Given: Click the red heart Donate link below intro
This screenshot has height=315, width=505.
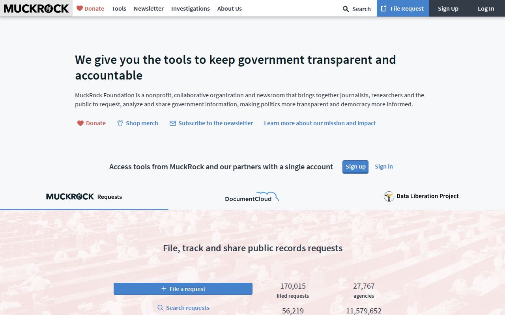Looking at the screenshot, I should pos(92,123).
